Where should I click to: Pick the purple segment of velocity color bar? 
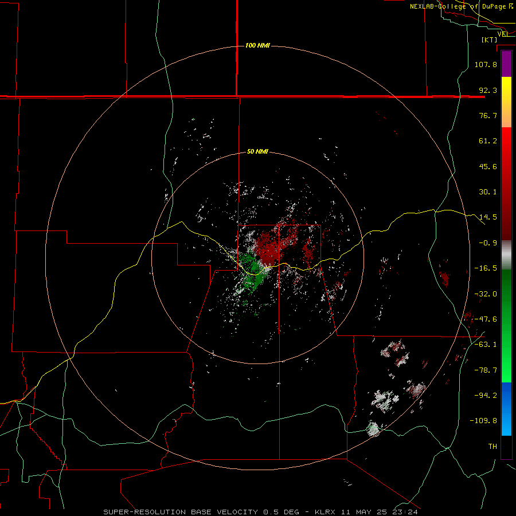point(506,64)
